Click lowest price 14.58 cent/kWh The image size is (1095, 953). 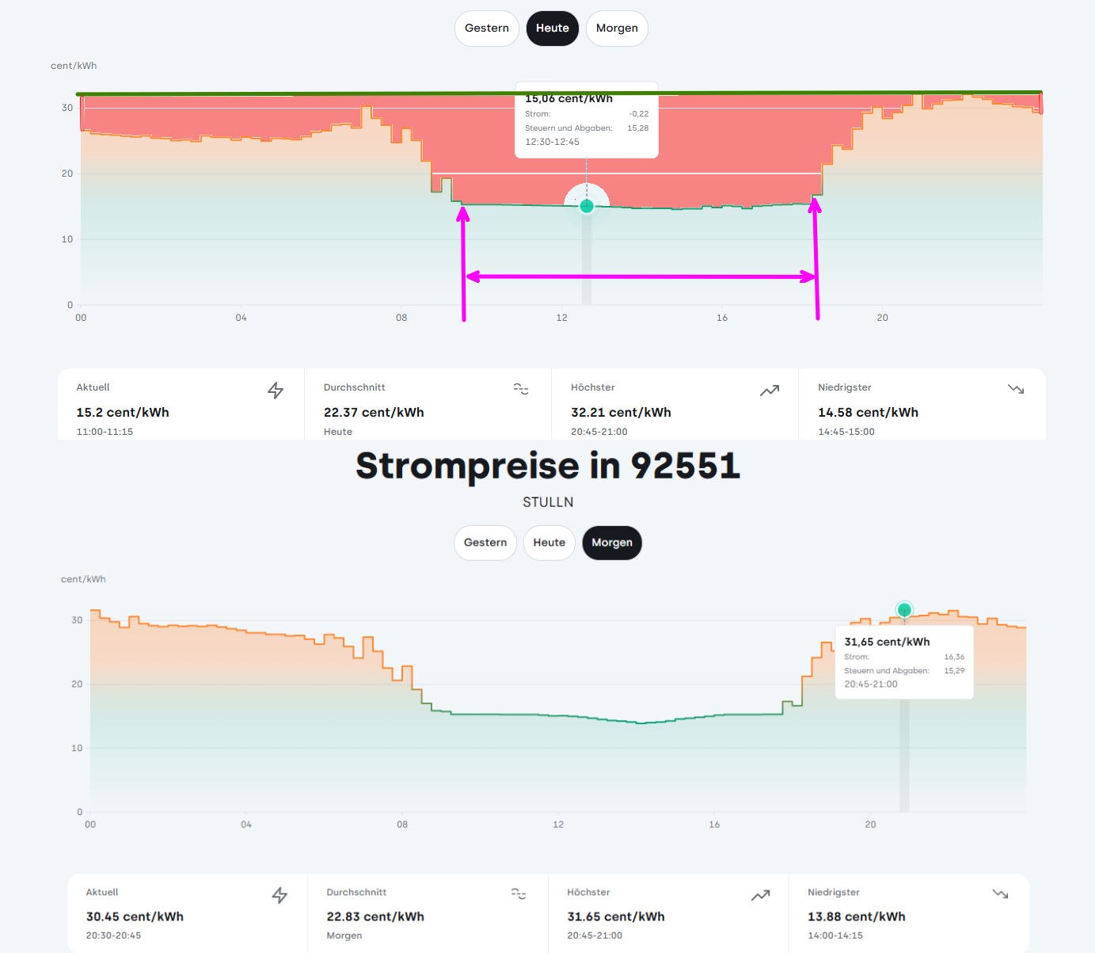point(868,413)
